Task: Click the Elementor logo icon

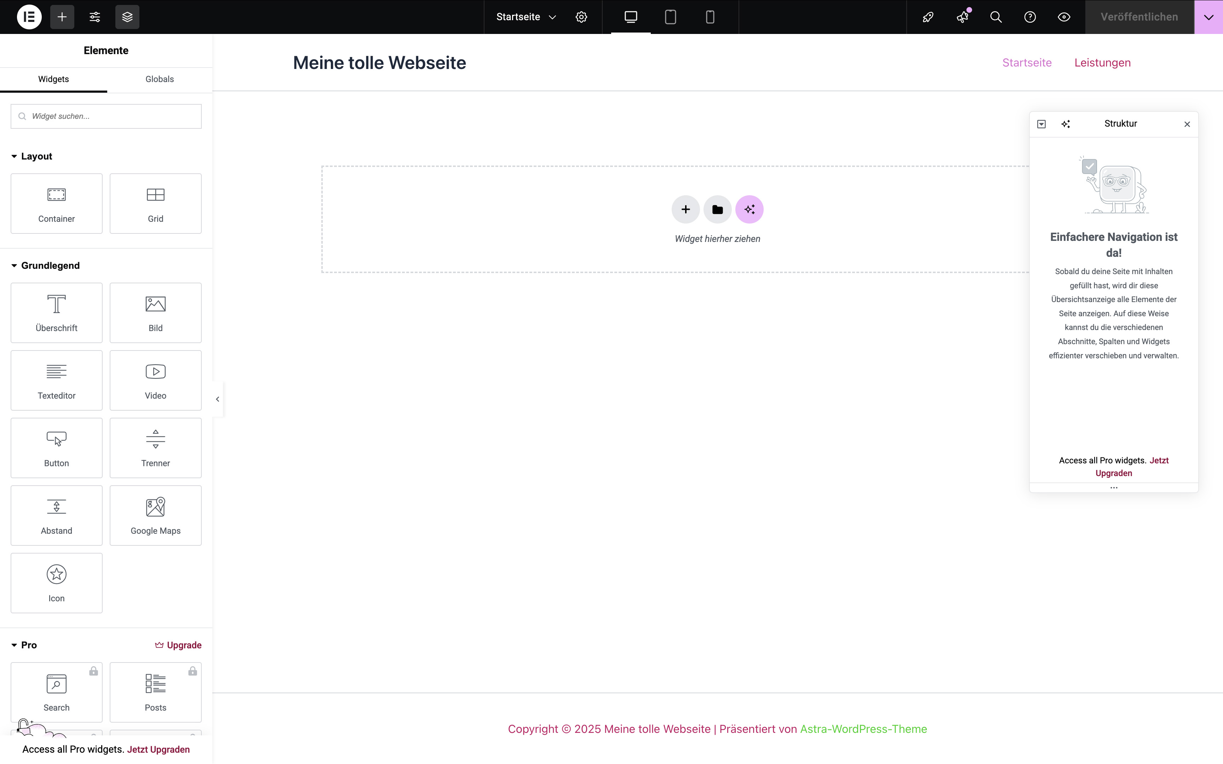Action: [29, 17]
